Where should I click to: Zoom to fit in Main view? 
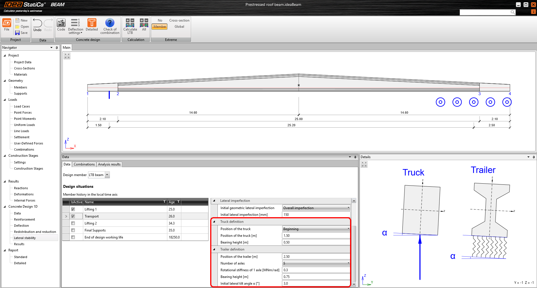(x=67, y=56)
